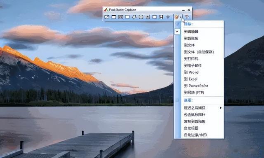The image size is (264, 158).
Task: Select the Capture Freehand Region tool
Action: point(134,17)
